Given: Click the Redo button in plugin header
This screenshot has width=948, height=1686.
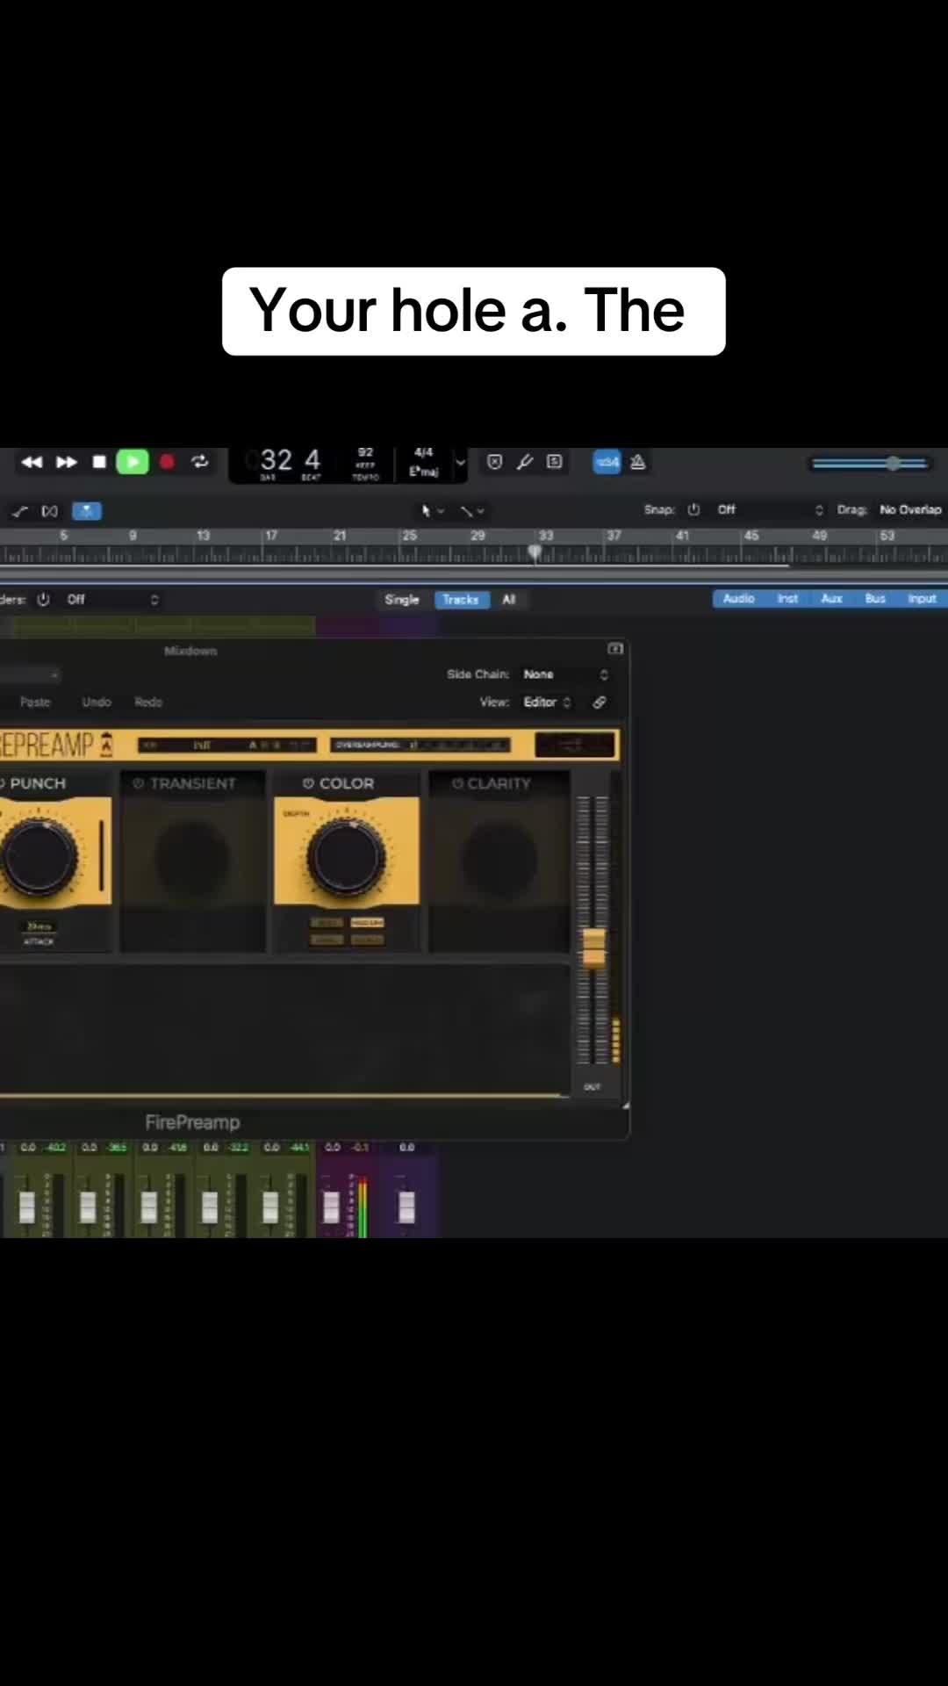Looking at the screenshot, I should 148,702.
